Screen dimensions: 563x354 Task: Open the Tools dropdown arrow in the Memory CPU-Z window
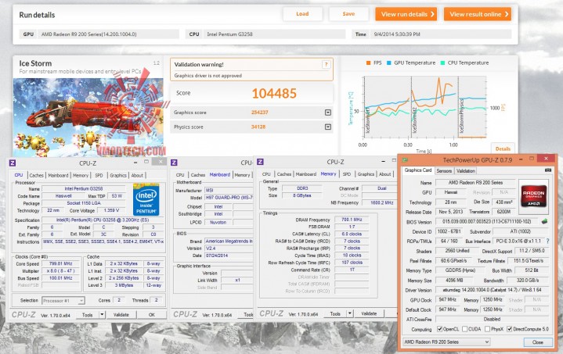(350, 313)
